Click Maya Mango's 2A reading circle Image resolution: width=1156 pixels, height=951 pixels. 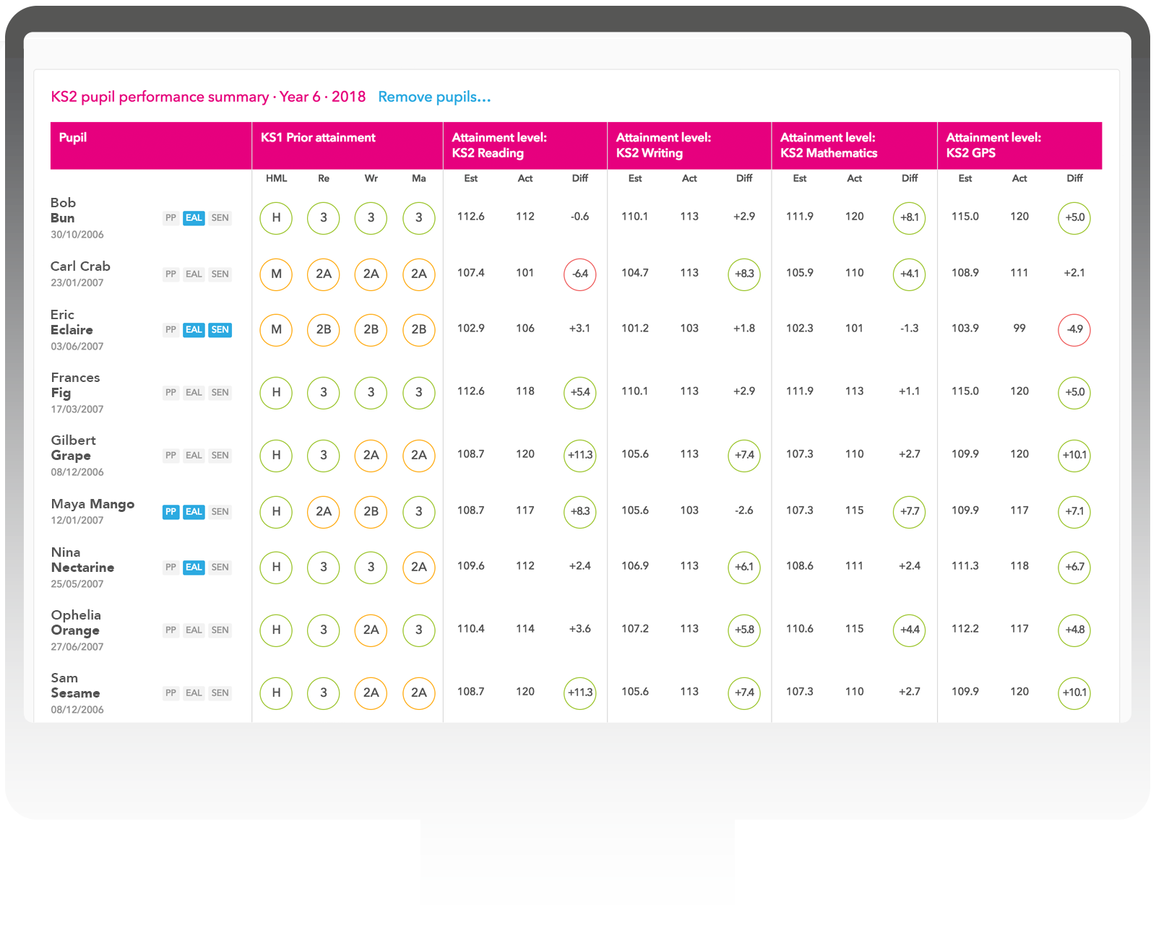pyautogui.click(x=324, y=512)
